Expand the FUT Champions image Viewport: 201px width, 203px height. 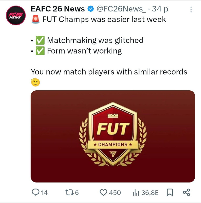click(113, 136)
